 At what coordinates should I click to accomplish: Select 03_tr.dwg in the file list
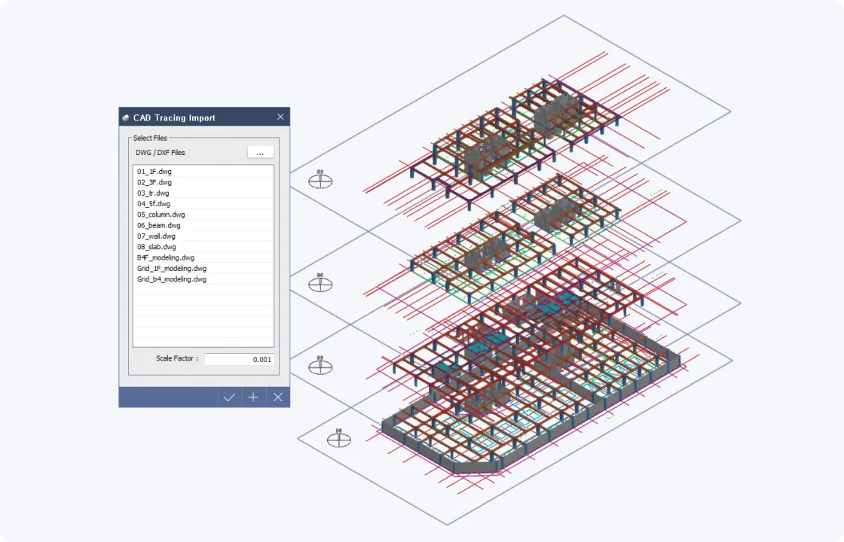click(203, 193)
